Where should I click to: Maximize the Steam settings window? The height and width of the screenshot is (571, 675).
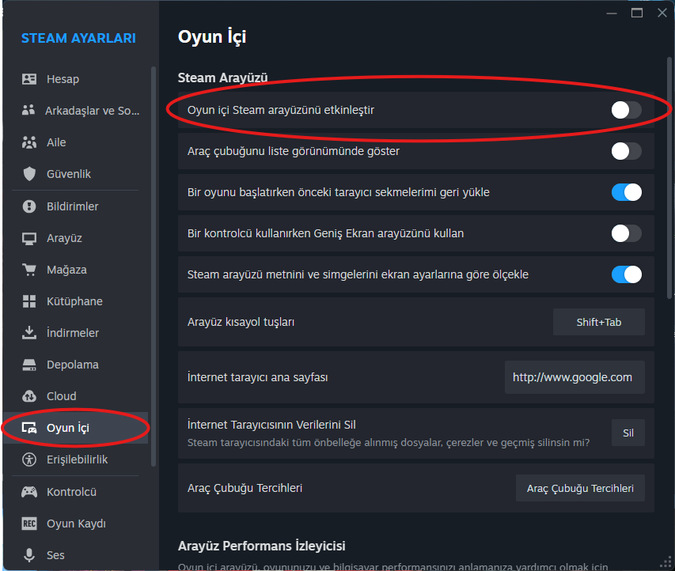(x=637, y=13)
